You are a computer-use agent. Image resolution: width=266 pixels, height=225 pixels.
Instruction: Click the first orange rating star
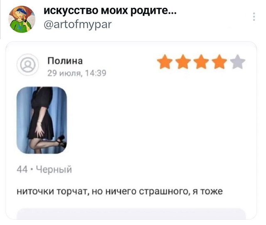click(165, 62)
